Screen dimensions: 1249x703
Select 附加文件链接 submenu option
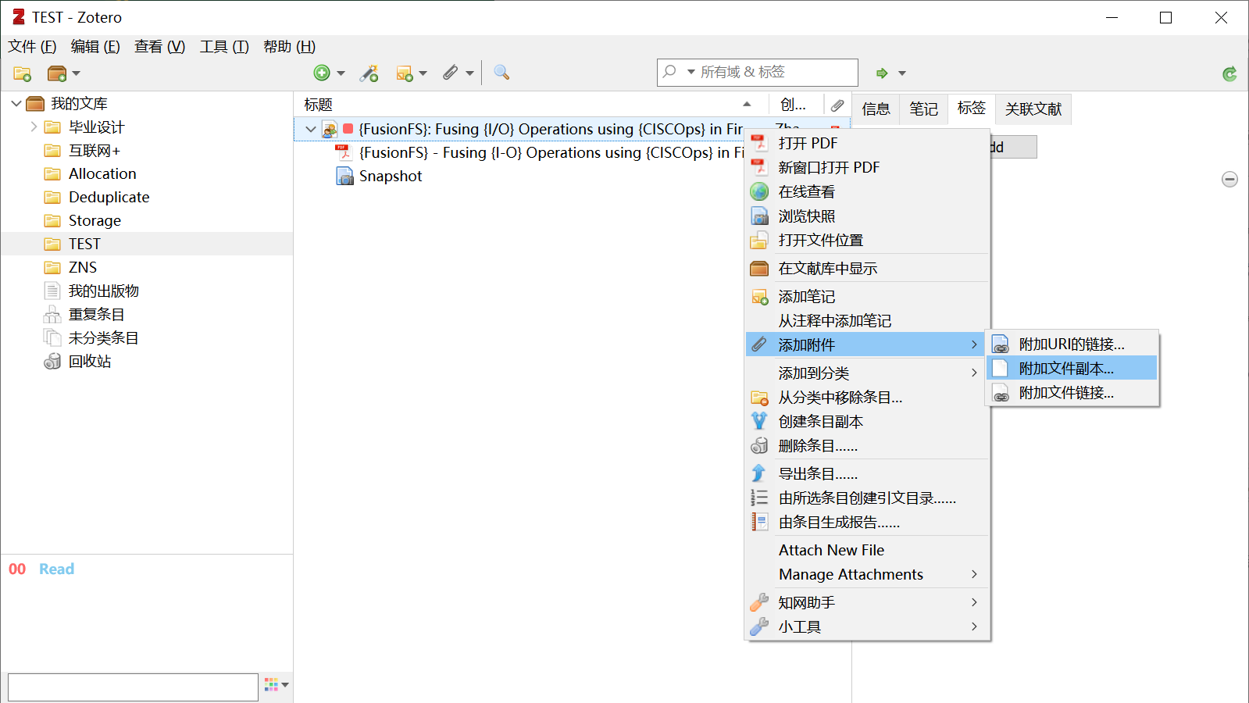point(1072,392)
